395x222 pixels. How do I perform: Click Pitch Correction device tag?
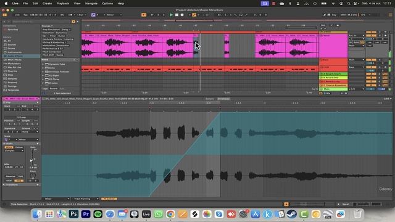tap(51, 52)
